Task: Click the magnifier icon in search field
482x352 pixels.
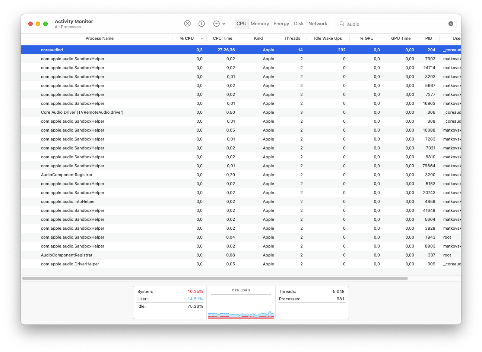Action: [x=342, y=24]
